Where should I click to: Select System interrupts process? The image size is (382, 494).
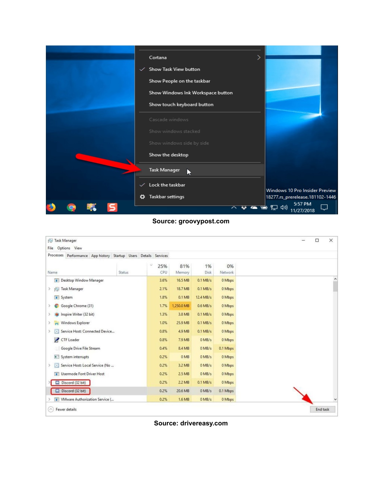click(x=141, y=357)
